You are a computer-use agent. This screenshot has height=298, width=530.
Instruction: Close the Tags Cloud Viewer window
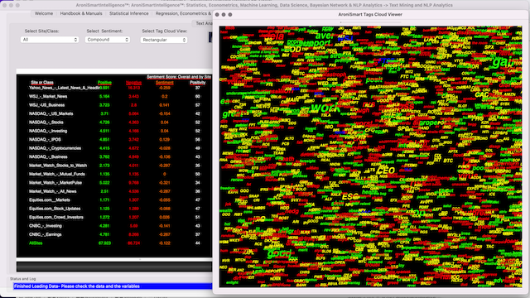click(217, 15)
